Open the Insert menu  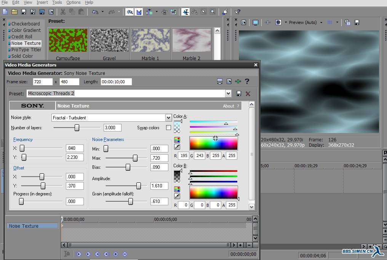coord(42,2)
